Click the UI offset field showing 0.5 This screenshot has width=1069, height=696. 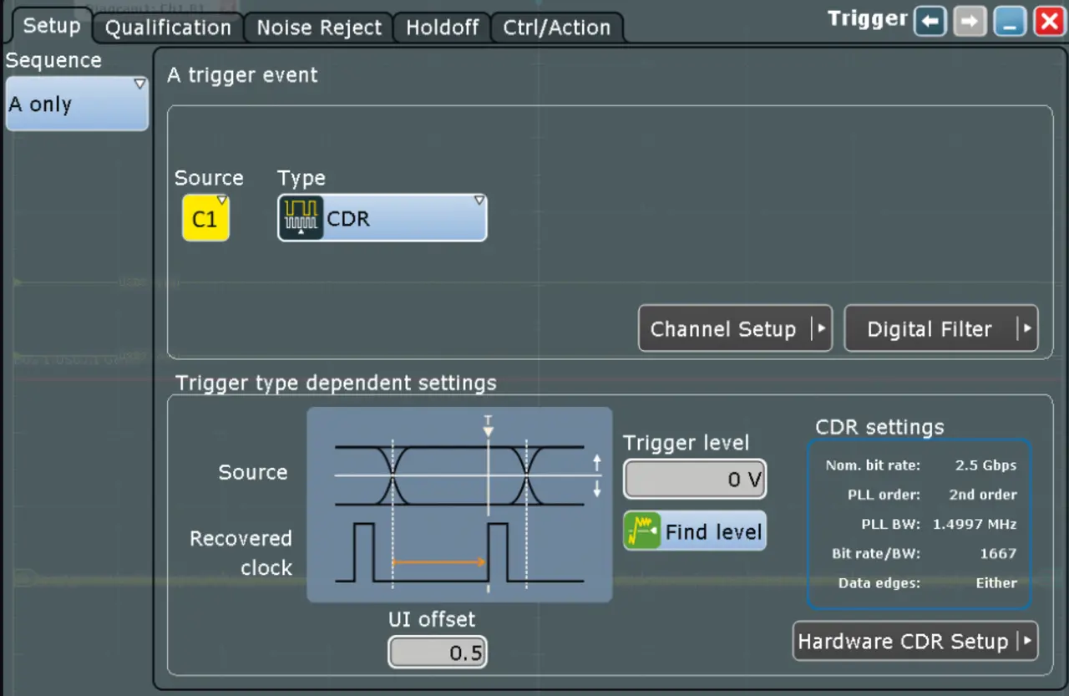[437, 653]
